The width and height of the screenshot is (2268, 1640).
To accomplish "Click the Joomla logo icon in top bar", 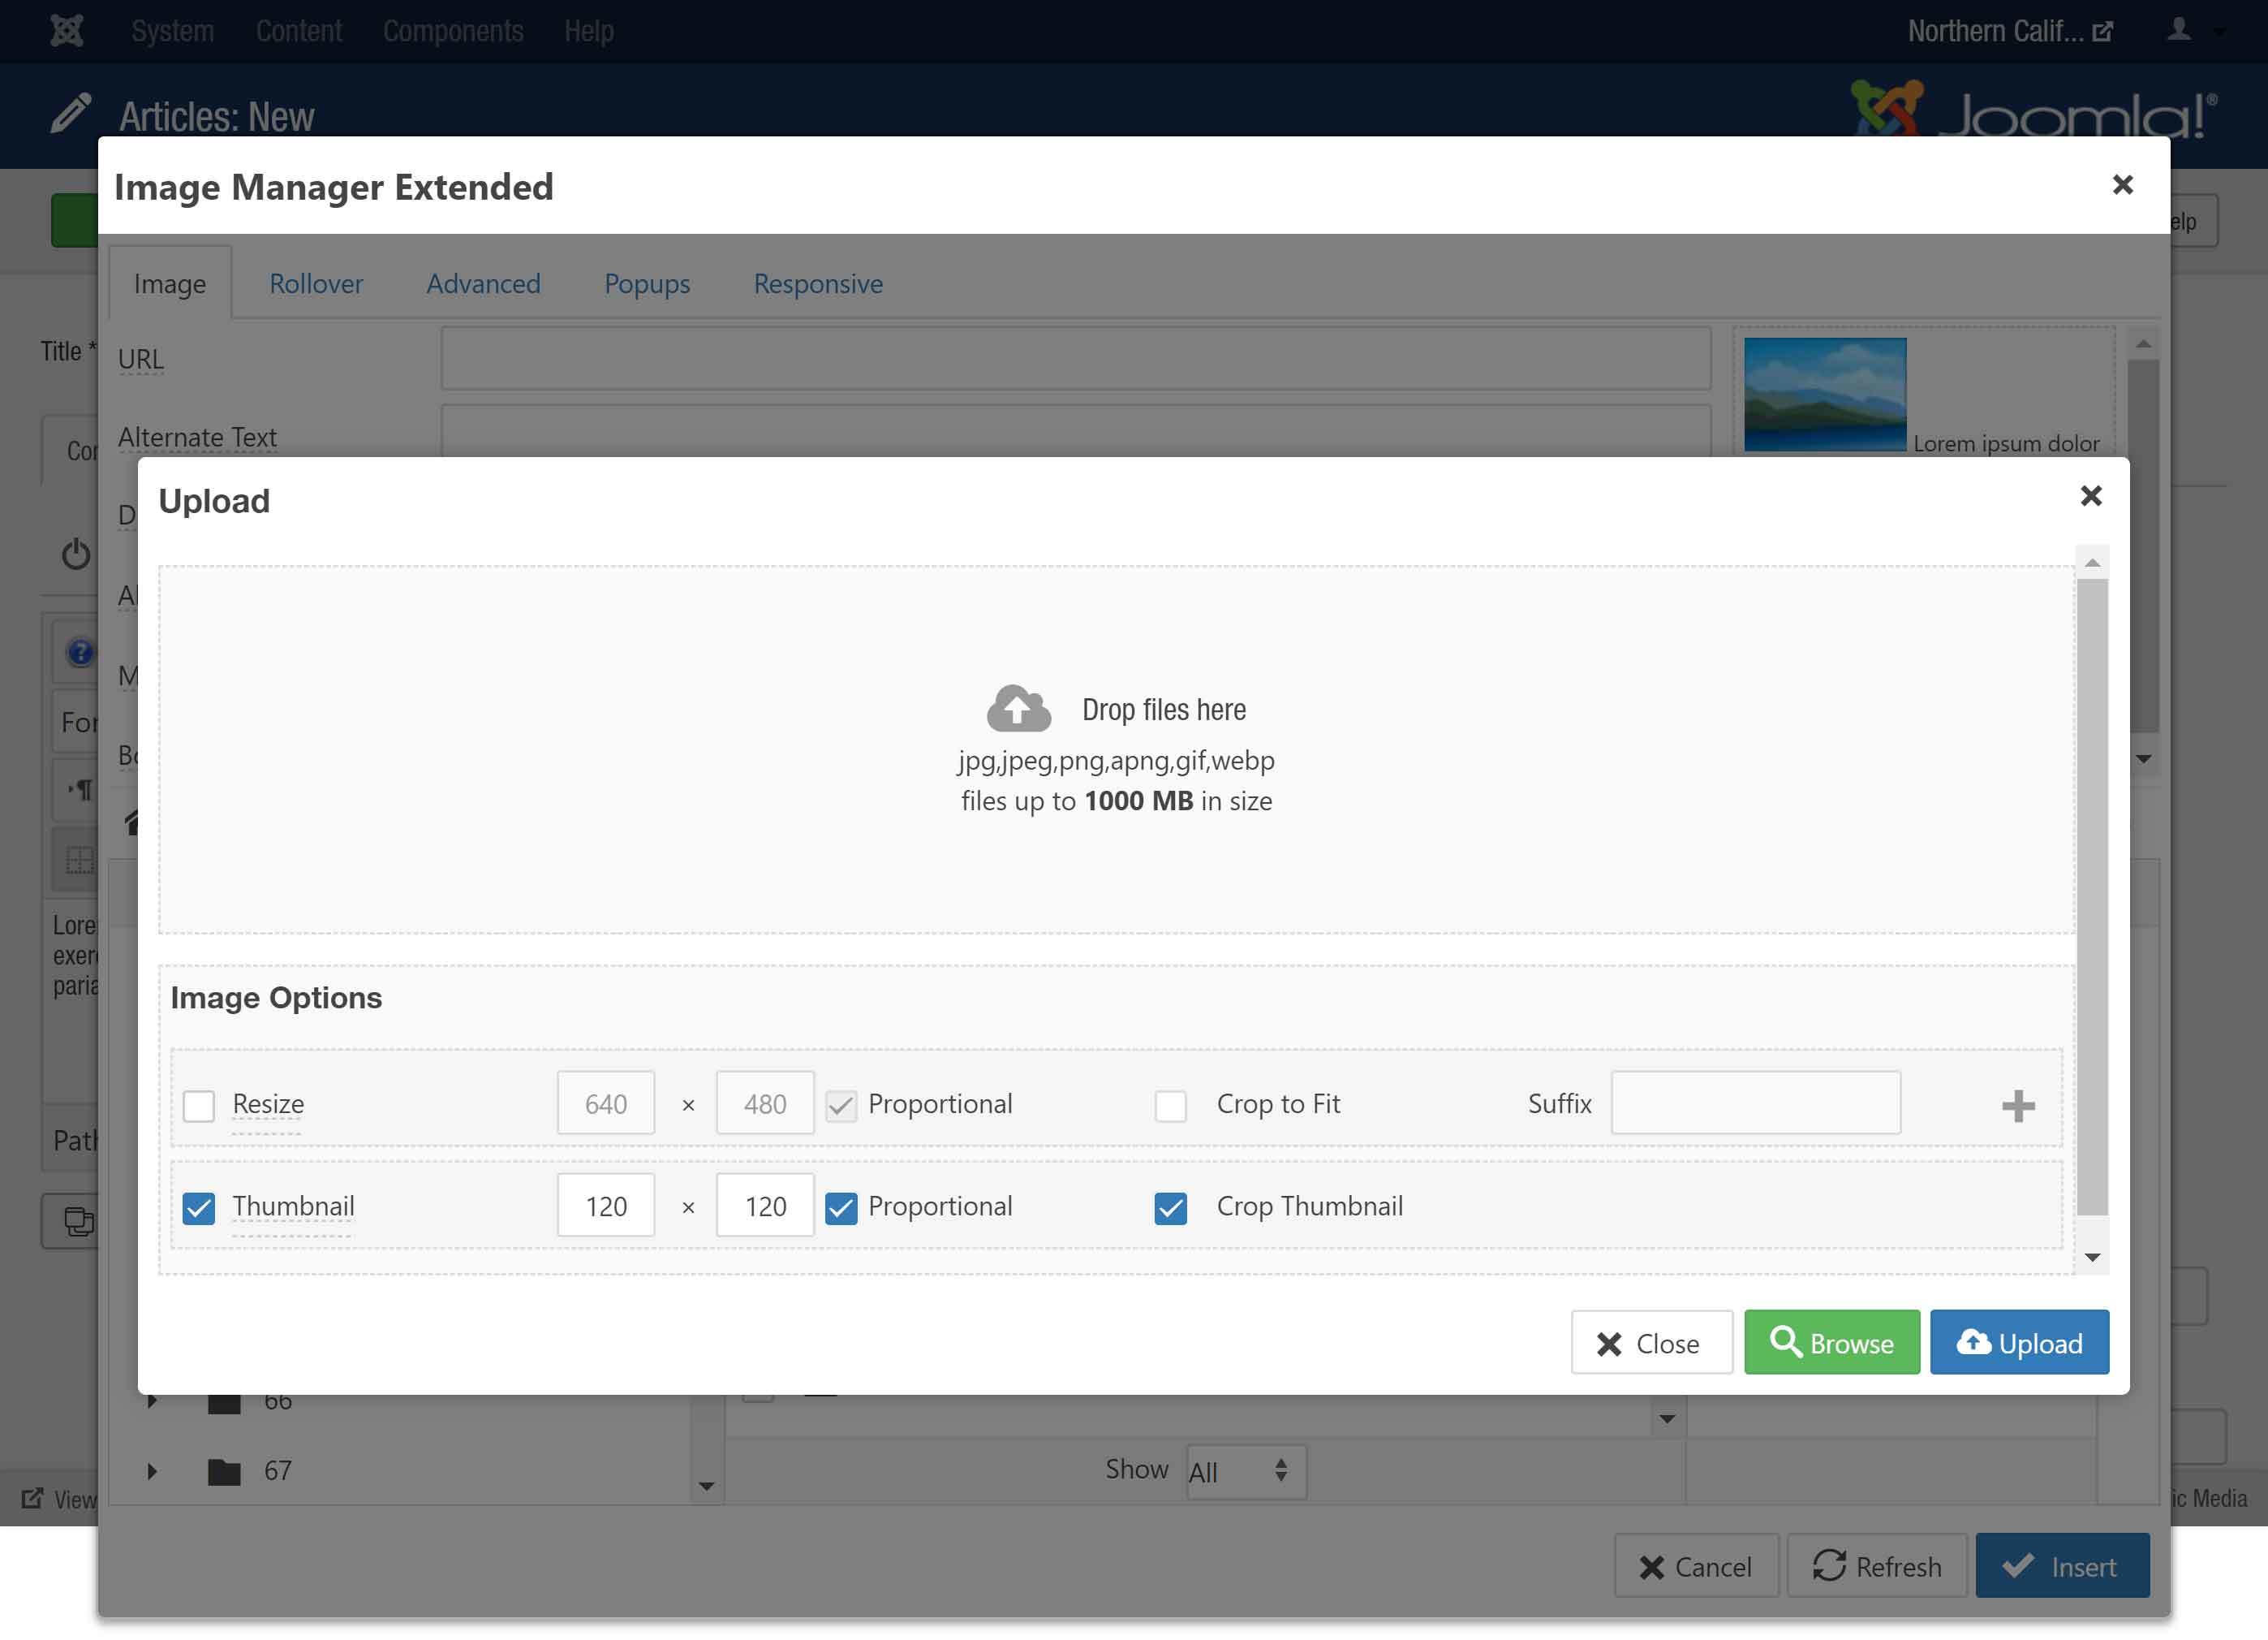I will [66, 31].
